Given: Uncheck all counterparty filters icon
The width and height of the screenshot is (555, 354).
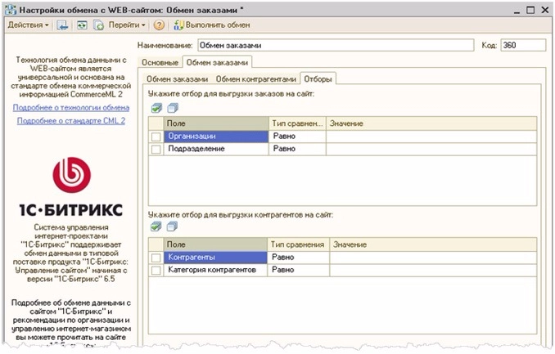Looking at the screenshot, I should click(x=172, y=227).
